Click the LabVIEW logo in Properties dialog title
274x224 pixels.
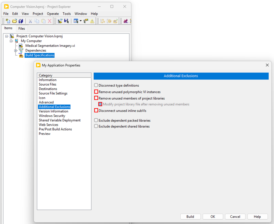38,65
